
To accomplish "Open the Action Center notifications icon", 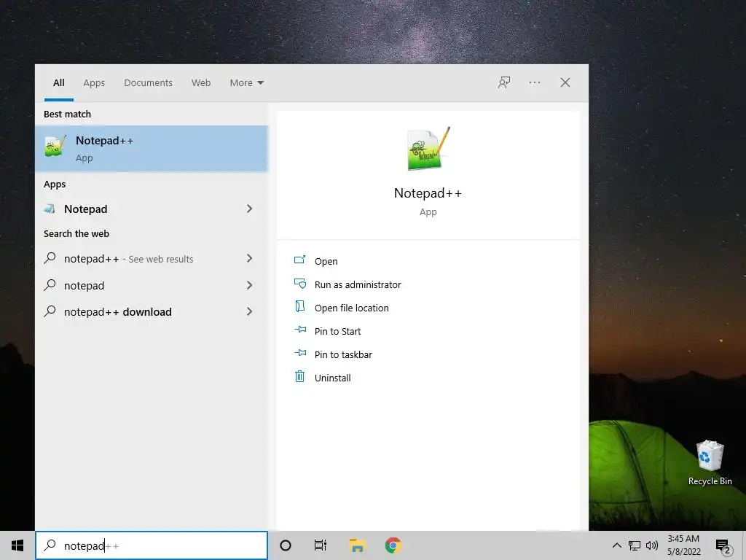I will [723, 545].
